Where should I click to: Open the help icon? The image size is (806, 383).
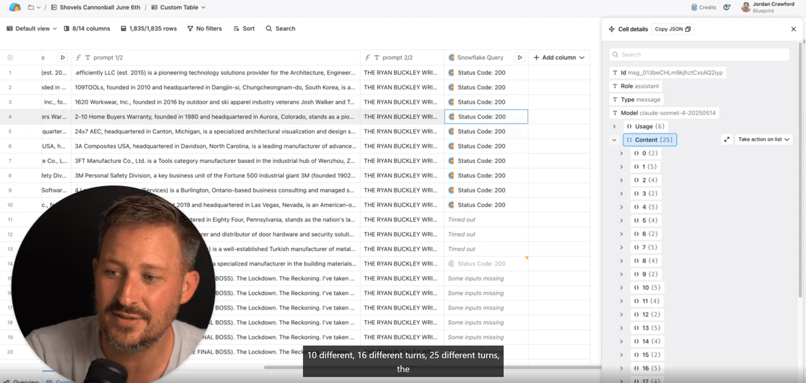(727, 7)
